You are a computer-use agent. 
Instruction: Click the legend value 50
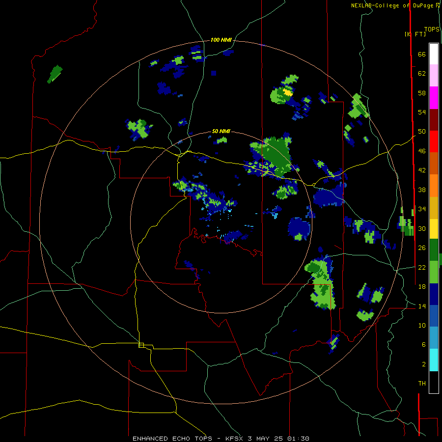(422, 132)
